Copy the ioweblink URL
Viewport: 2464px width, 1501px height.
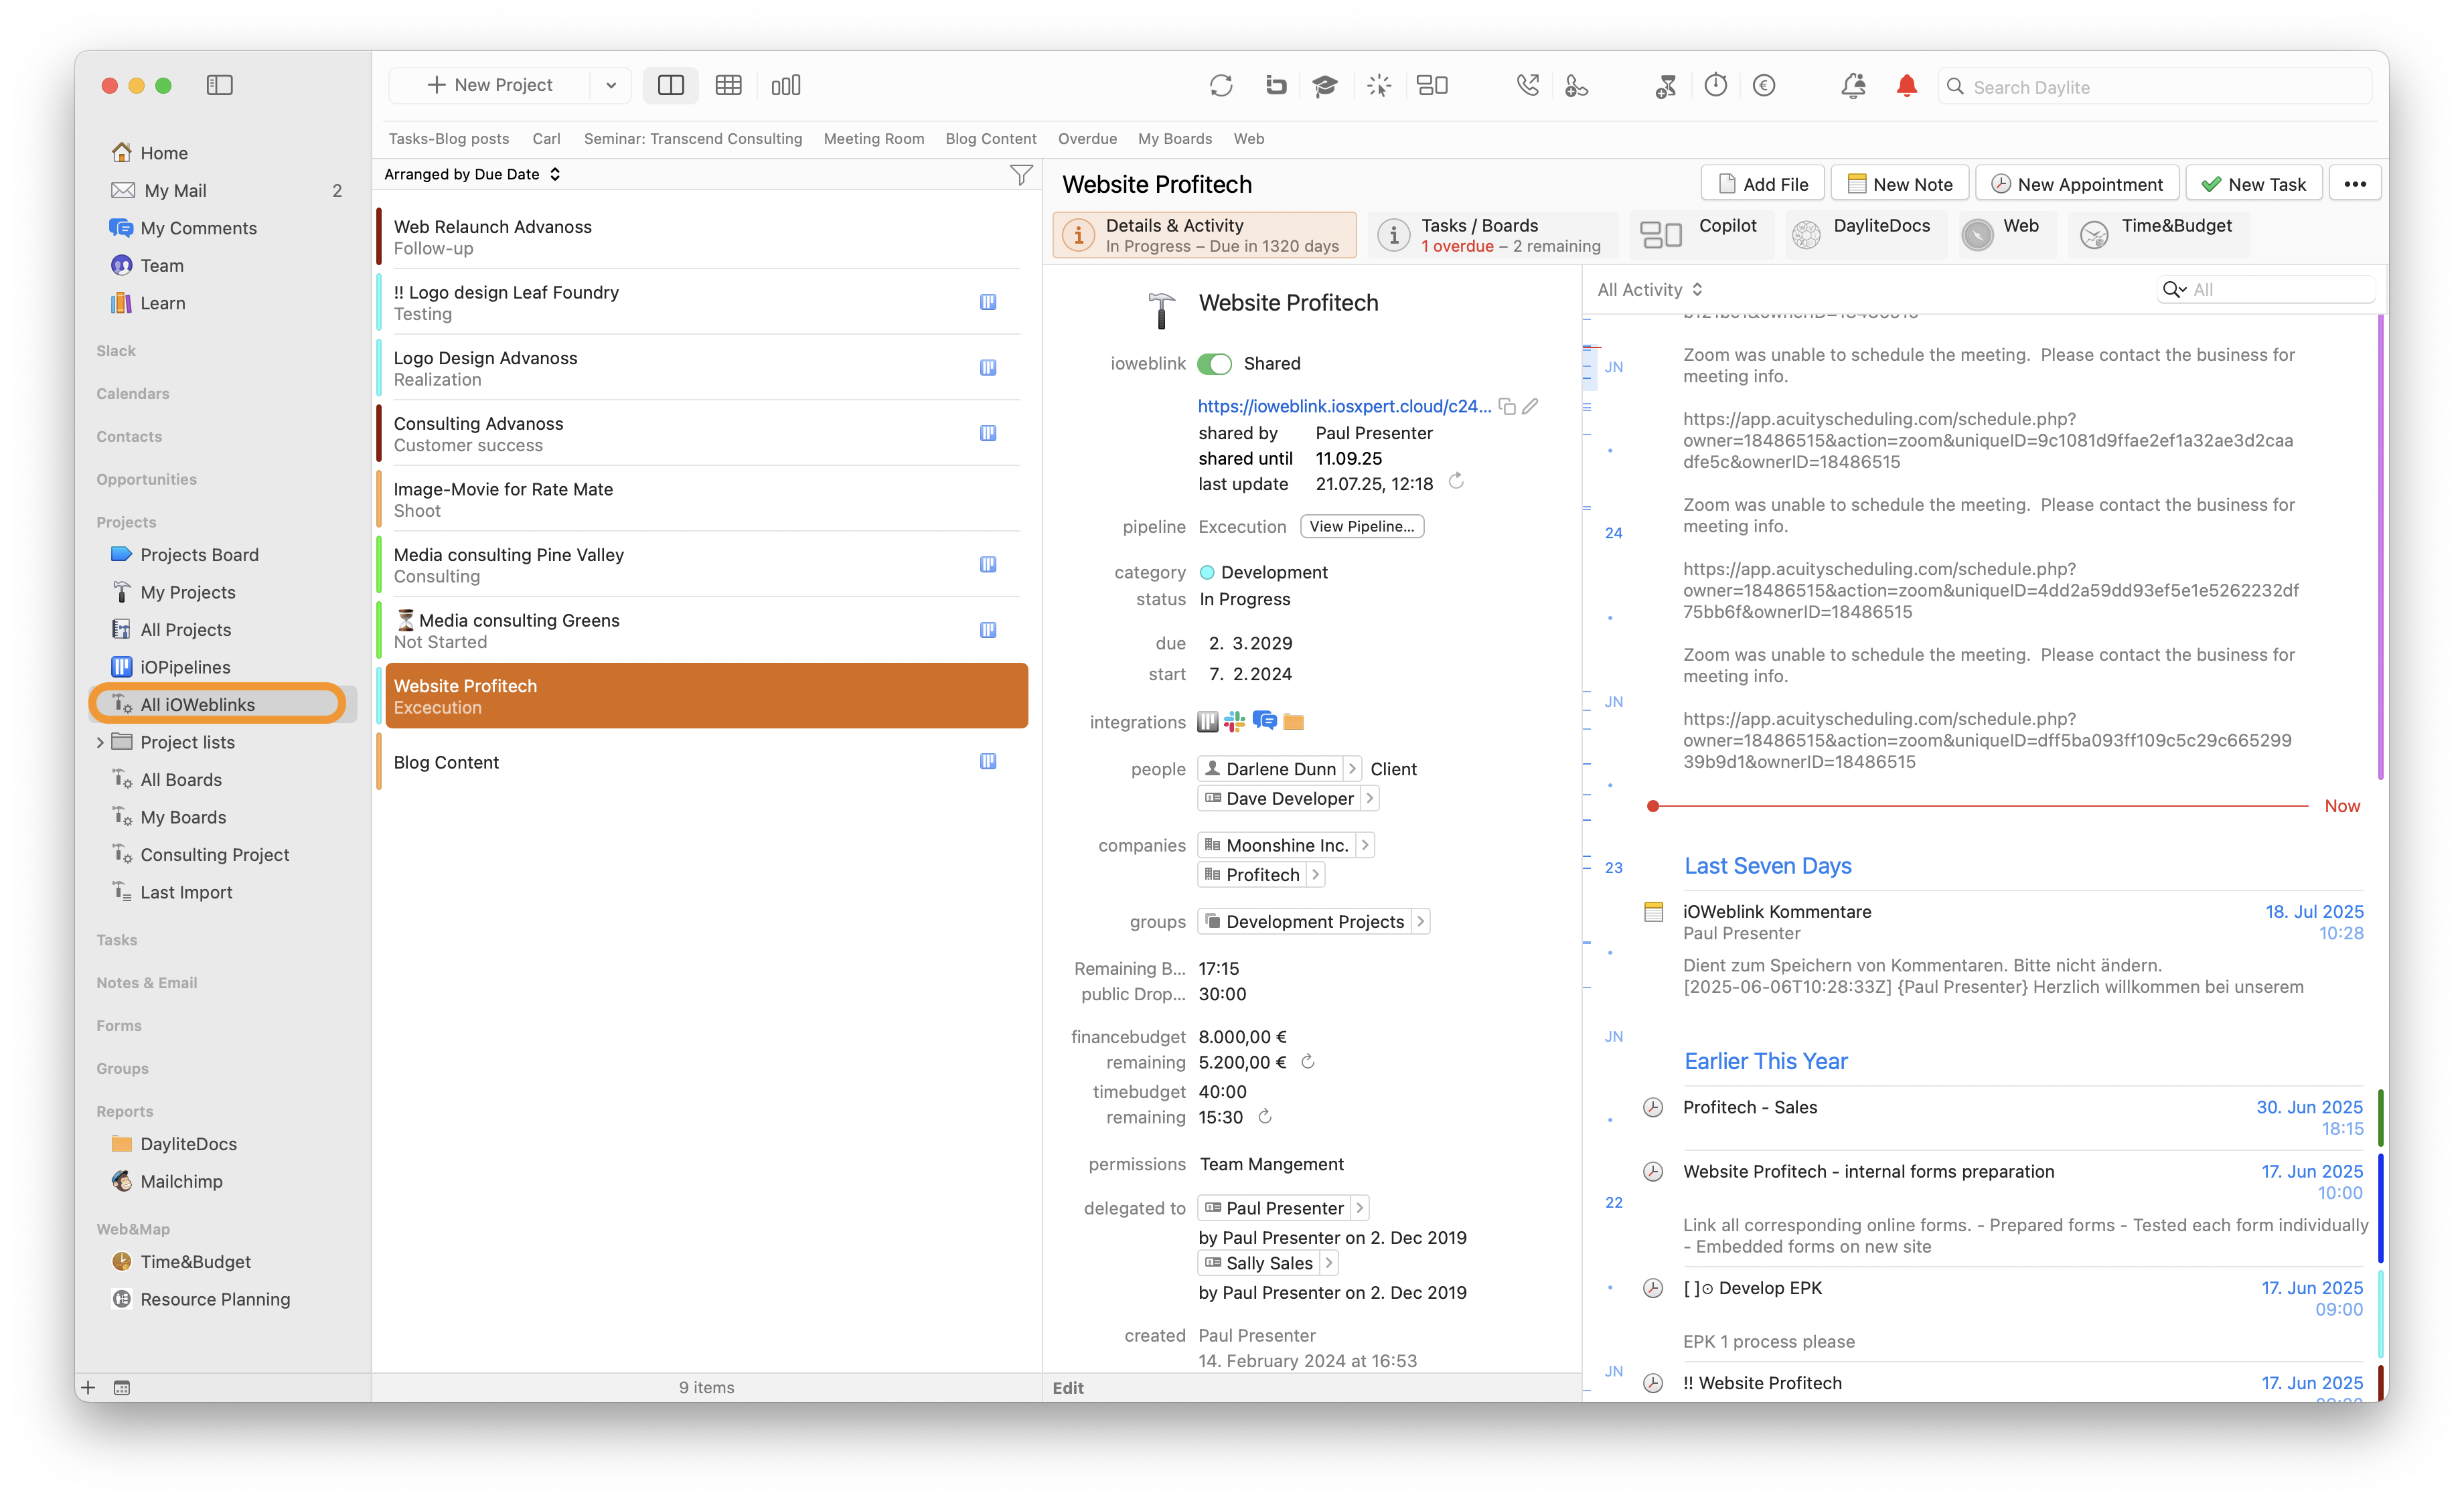click(1507, 406)
